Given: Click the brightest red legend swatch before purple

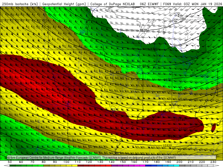Looking at the screenshot, I should tap(109, 166).
